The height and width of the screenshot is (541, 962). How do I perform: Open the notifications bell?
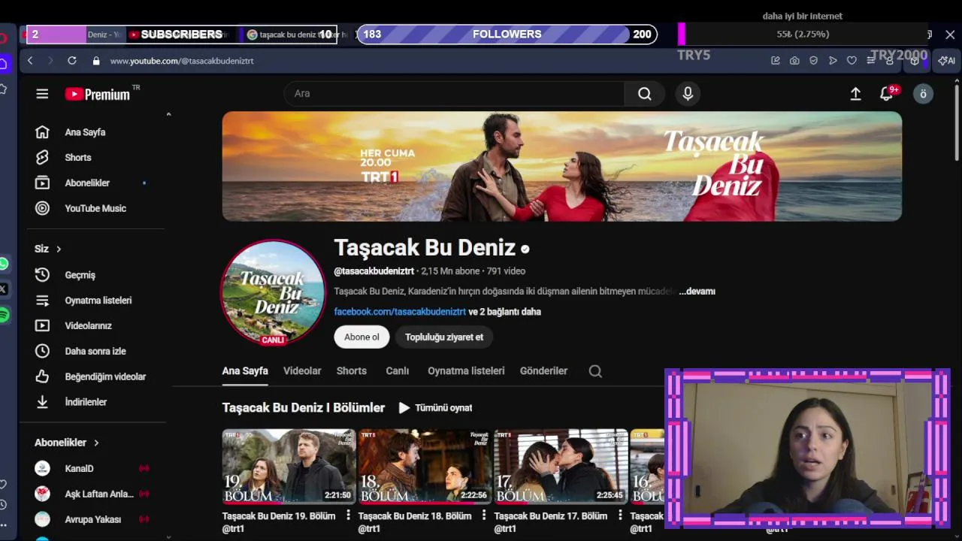887,94
